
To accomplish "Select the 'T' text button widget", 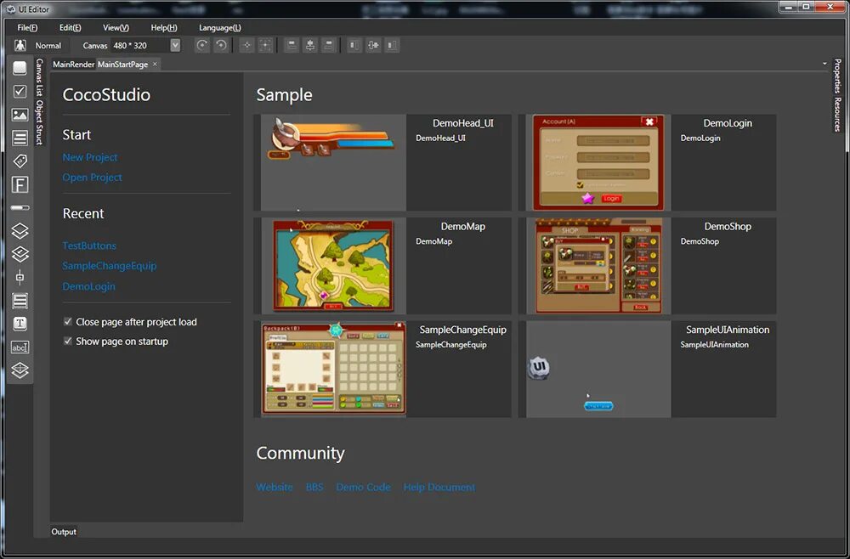I will point(20,324).
